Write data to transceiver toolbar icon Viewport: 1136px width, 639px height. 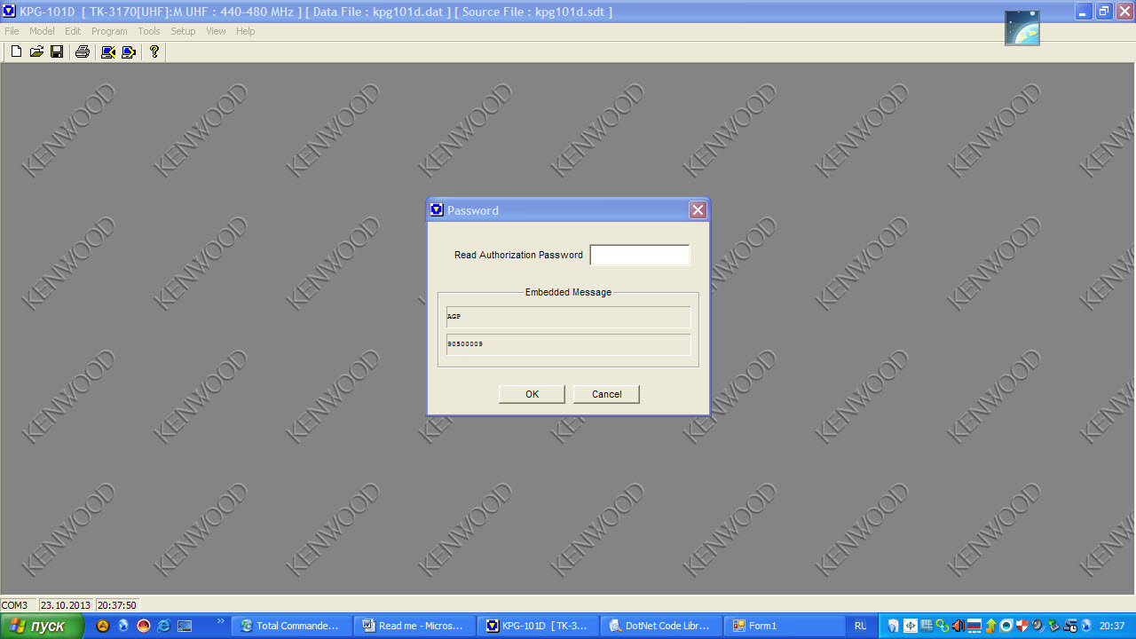tap(129, 52)
